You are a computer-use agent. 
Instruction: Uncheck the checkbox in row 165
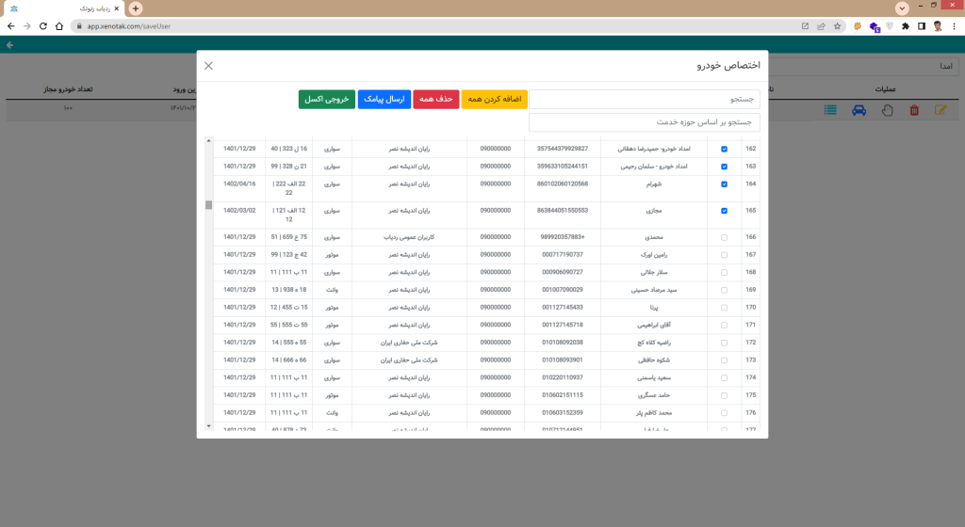724,211
